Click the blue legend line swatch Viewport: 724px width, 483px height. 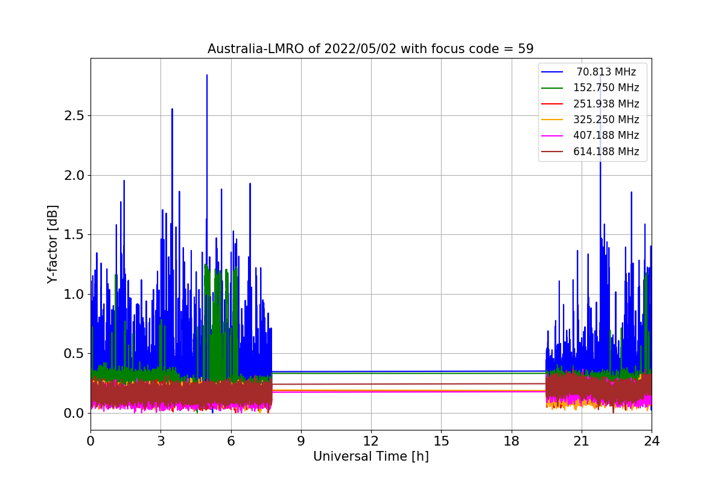click(553, 72)
